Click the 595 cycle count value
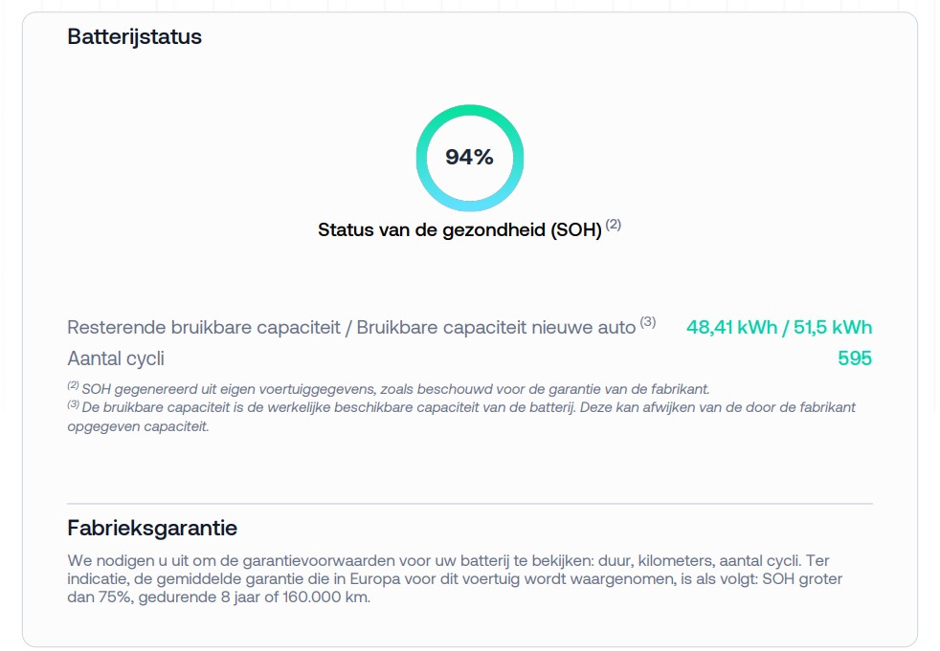Screen dimensions: 940x651 click(x=855, y=359)
